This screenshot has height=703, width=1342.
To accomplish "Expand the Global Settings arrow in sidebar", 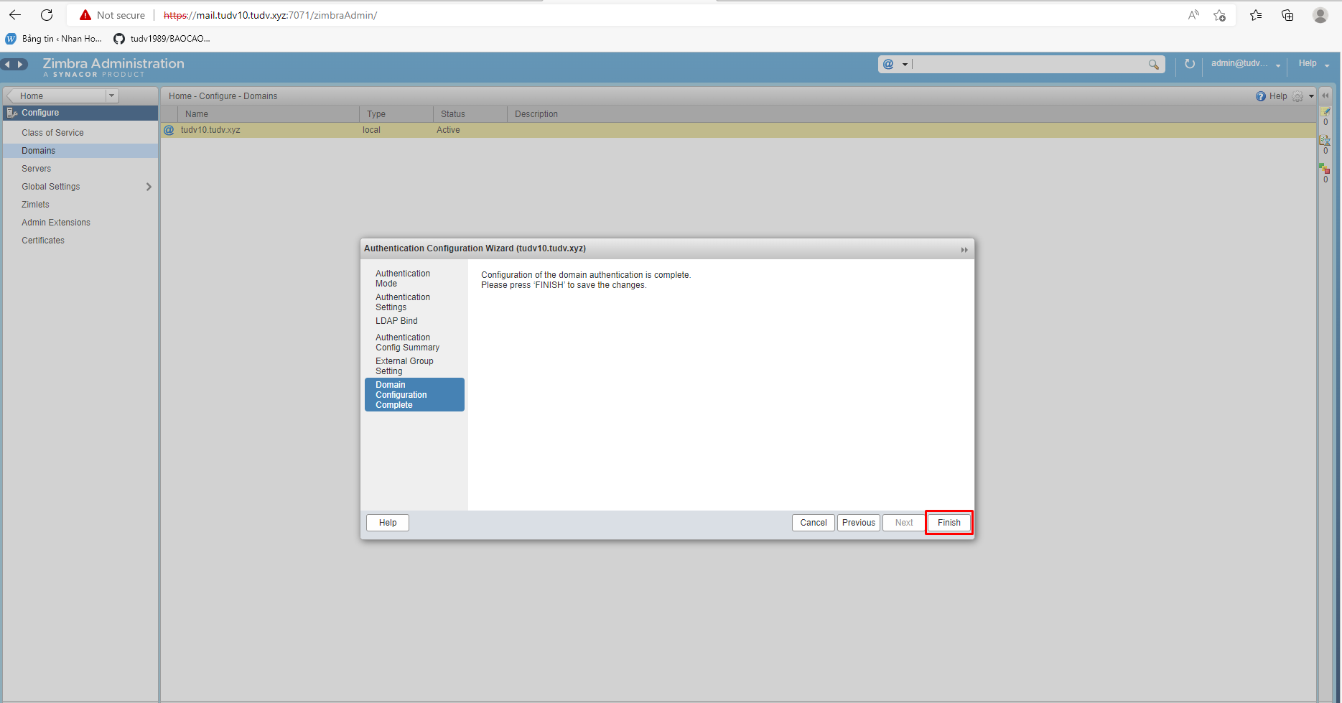I will pos(149,187).
